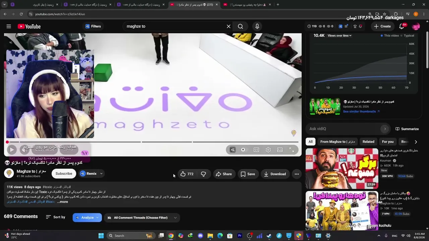
Task: Toggle the Typical chart series
Action: 407,35
